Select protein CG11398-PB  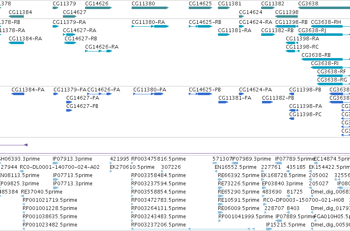pyautogui.click(x=305, y=90)
